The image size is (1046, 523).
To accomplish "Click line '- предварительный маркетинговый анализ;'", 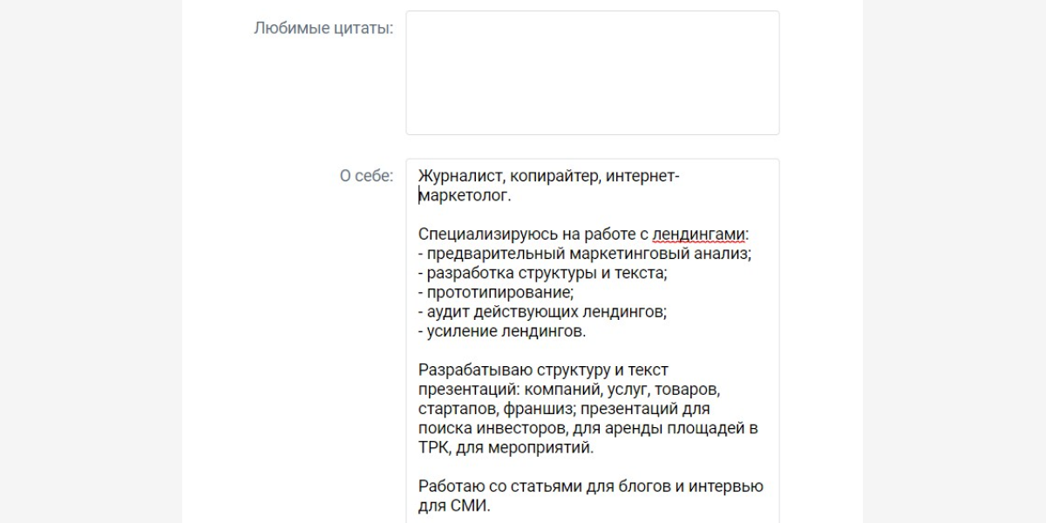I will [584, 254].
